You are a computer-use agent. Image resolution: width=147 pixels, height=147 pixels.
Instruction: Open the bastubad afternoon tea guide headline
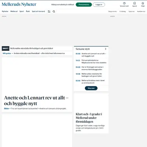point(39,53)
